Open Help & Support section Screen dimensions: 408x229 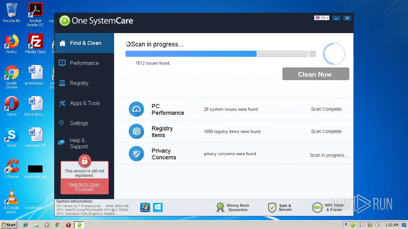(x=84, y=143)
